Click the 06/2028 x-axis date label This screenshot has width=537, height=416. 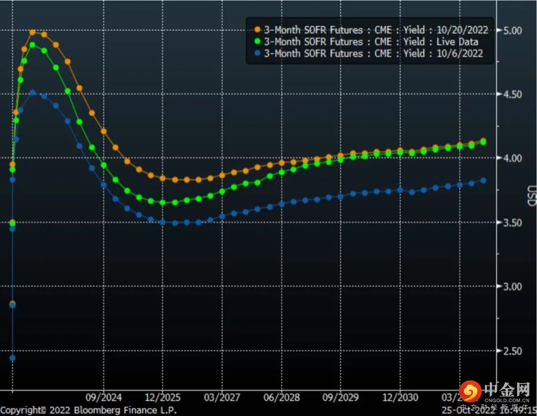[x=281, y=397]
